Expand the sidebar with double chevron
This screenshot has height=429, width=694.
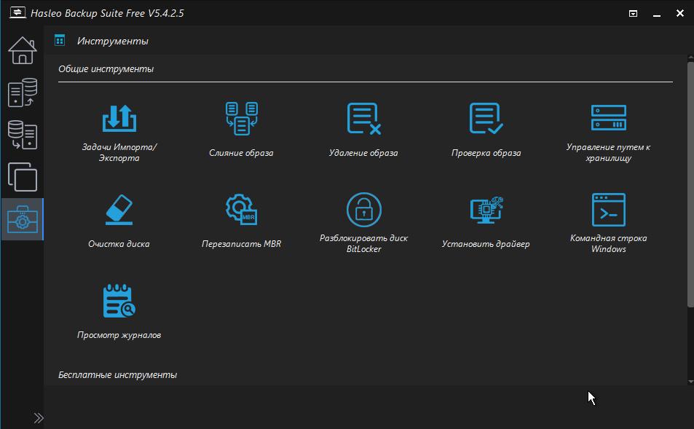point(38,417)
